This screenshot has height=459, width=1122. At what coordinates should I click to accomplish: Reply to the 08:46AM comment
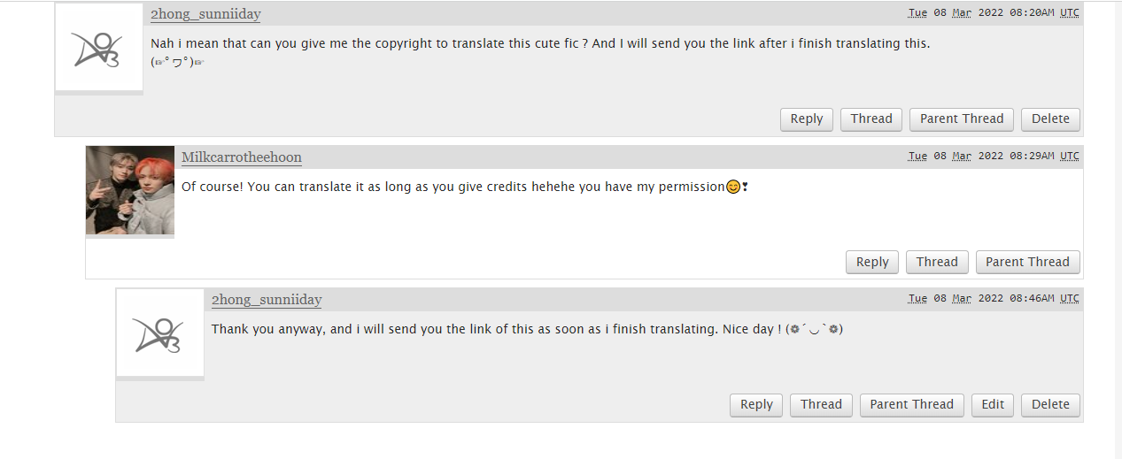coord(756,405)
